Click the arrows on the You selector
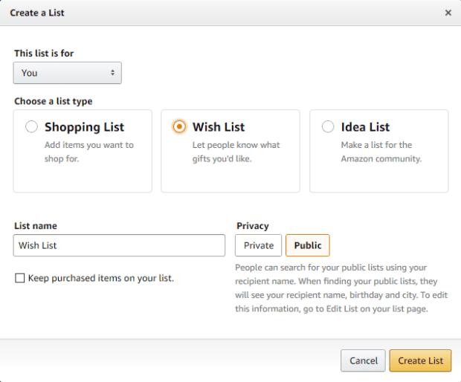Screen dimensions: 461x382 113,73
